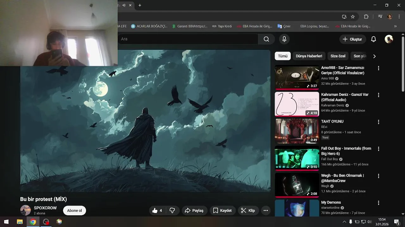
Task: Click install app icon in address bar
Action: [344, 17]
